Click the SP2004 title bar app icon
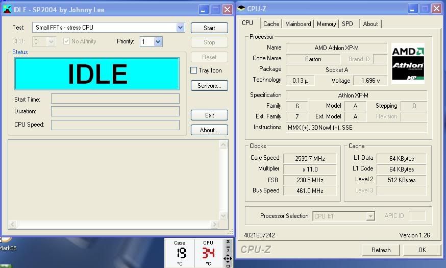This screenshot has height=268, width=446. coord(7,10)
